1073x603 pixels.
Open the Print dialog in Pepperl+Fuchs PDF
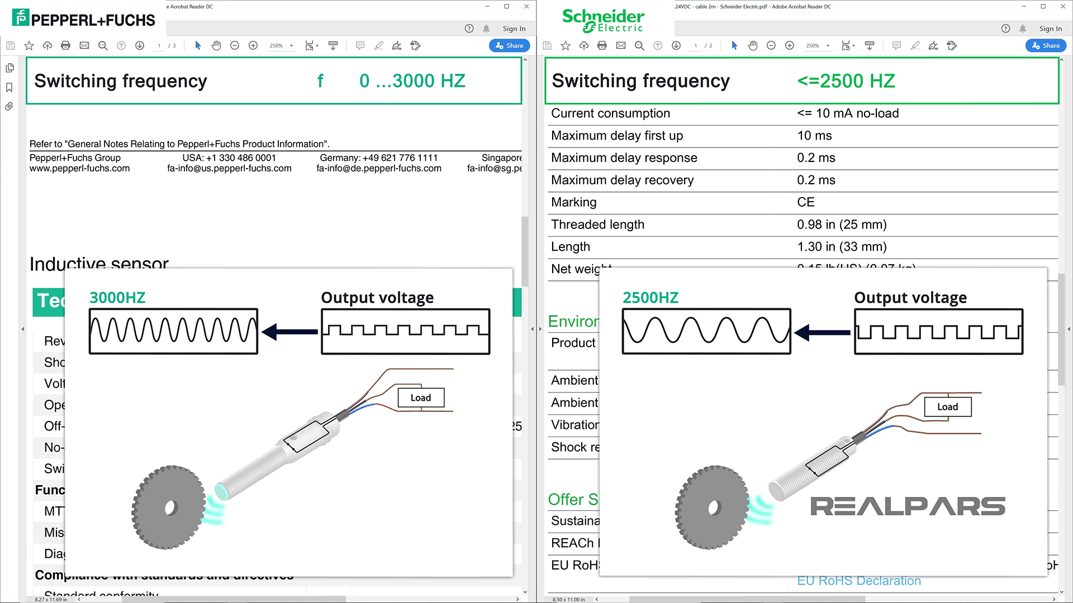(x=65, y=45)
